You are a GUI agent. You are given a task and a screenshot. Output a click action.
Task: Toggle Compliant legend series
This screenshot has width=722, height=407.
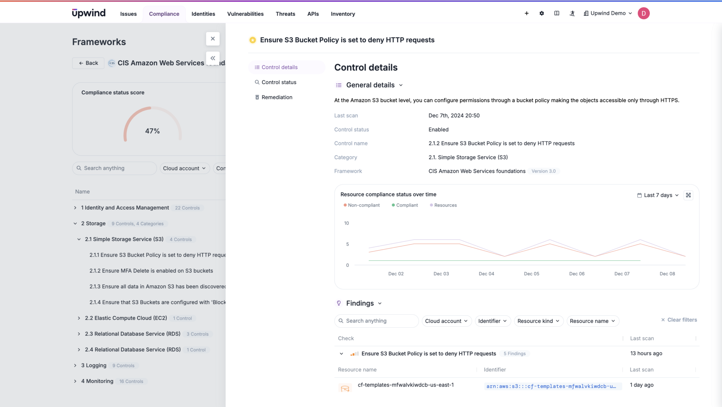pos(405,205)
